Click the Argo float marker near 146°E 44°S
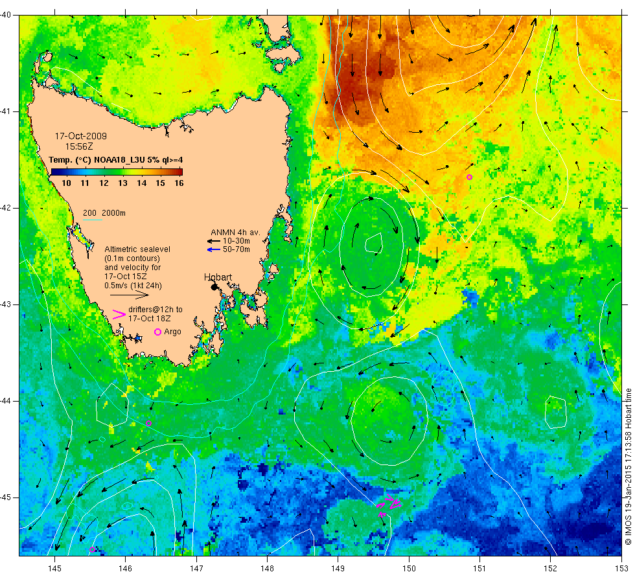Screen dimensions: 635x583 pyautogui.click(x=148, y=424)
